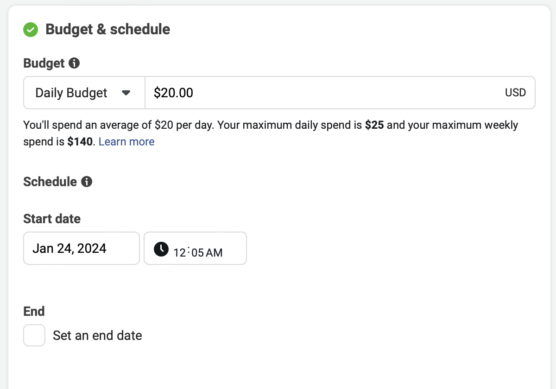The image size is (556, 389).
Task: Click the green checkmark beside Budget & schedule
Action: 31,30
